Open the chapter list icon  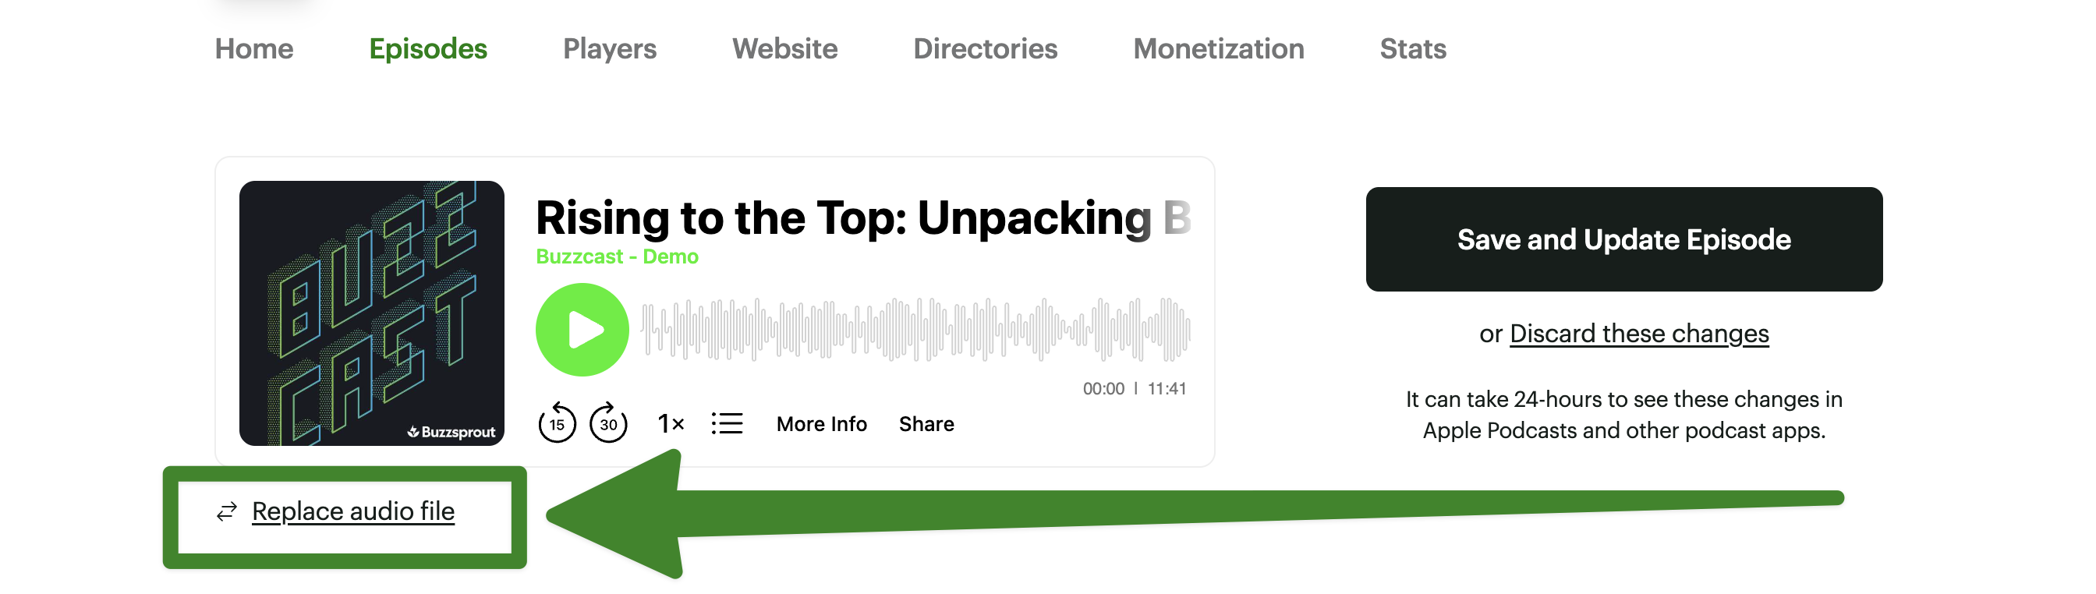(727, 423)
